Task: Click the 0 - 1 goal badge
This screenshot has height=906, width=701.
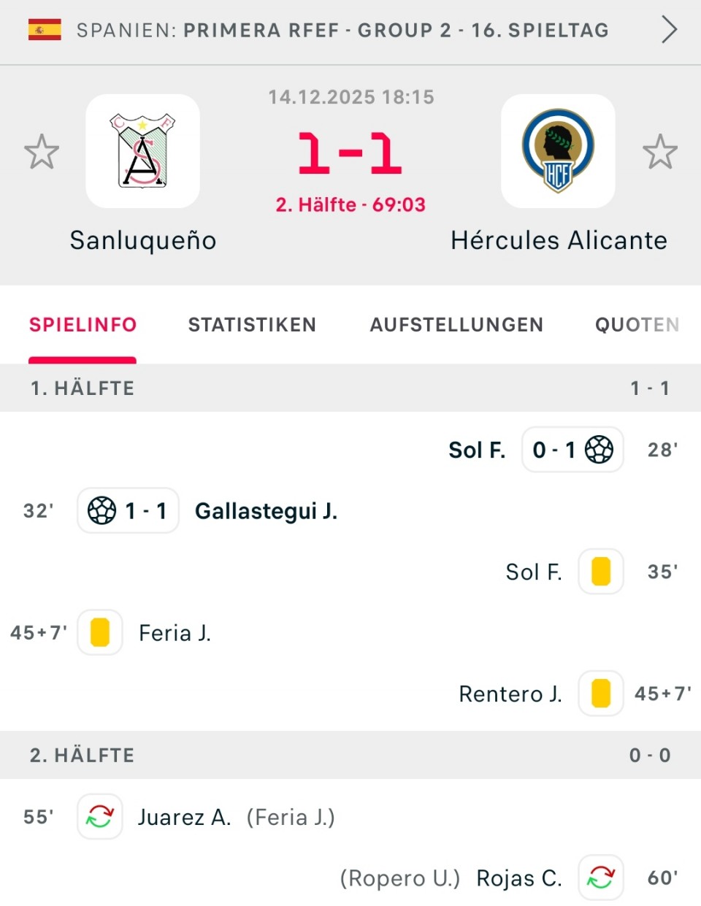Action: (572, 450)
